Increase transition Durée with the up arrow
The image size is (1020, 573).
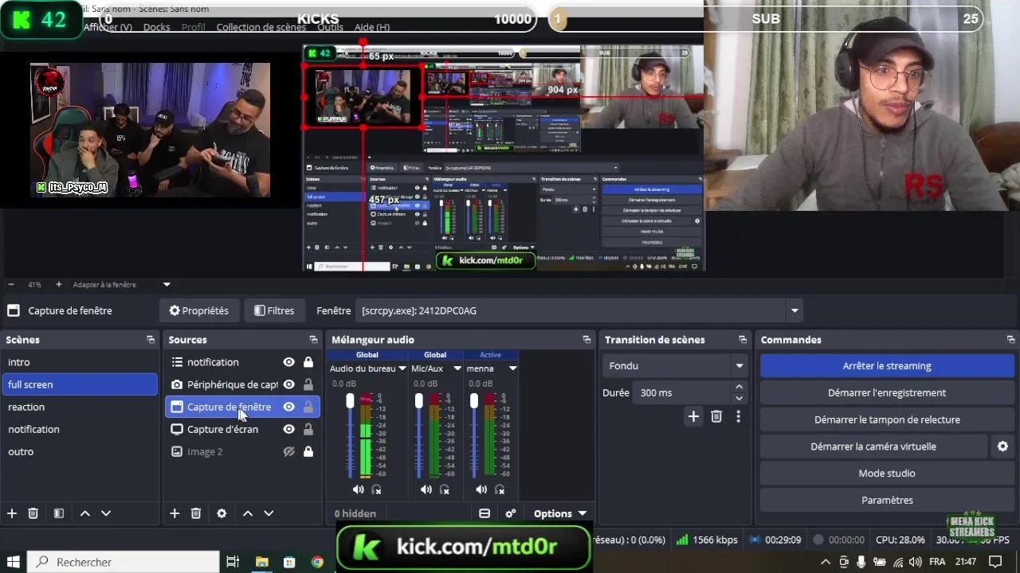click(739, 387)
